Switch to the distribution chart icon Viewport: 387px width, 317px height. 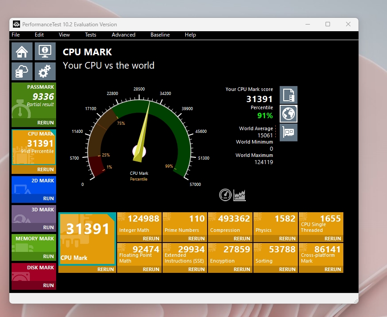[x=240, y=195]
